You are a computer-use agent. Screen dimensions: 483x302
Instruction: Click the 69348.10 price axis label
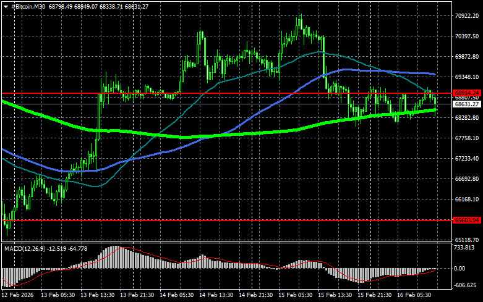[x=467, y=77]
